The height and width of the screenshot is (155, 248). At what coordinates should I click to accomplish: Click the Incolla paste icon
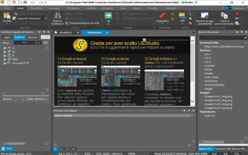(7, 15)
